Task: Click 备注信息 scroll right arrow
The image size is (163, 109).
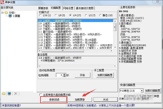Action: point(115,66)
